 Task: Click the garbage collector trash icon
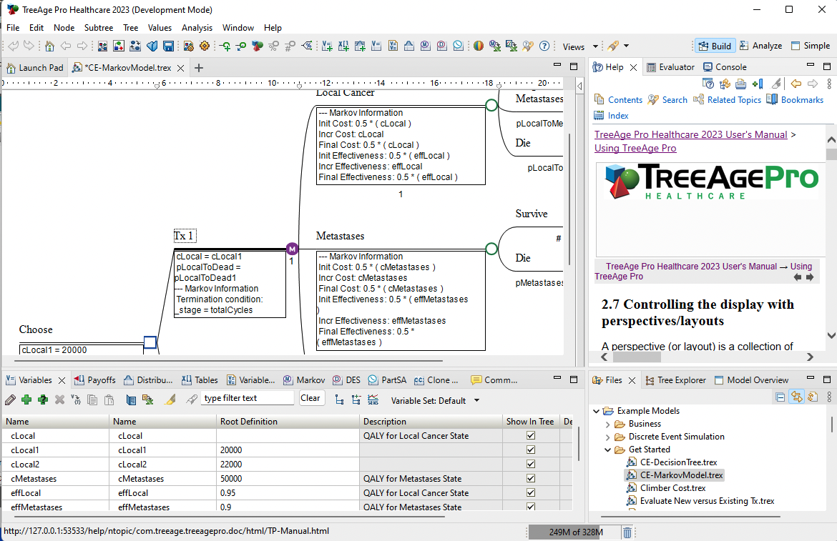(x=627, y=532)
